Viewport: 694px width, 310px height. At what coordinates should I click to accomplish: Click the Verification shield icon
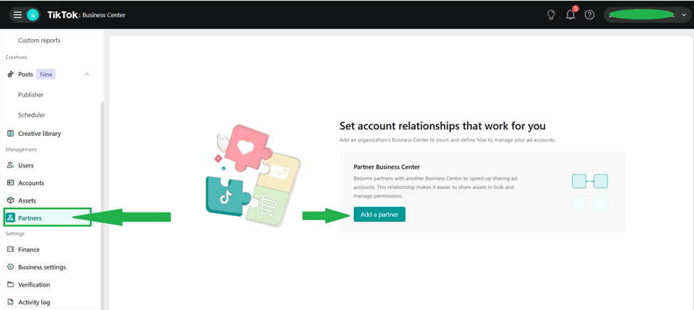11,284
